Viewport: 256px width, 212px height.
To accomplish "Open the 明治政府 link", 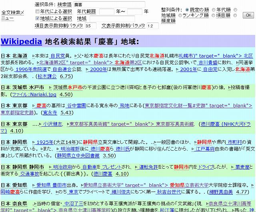I will (63, 167).
